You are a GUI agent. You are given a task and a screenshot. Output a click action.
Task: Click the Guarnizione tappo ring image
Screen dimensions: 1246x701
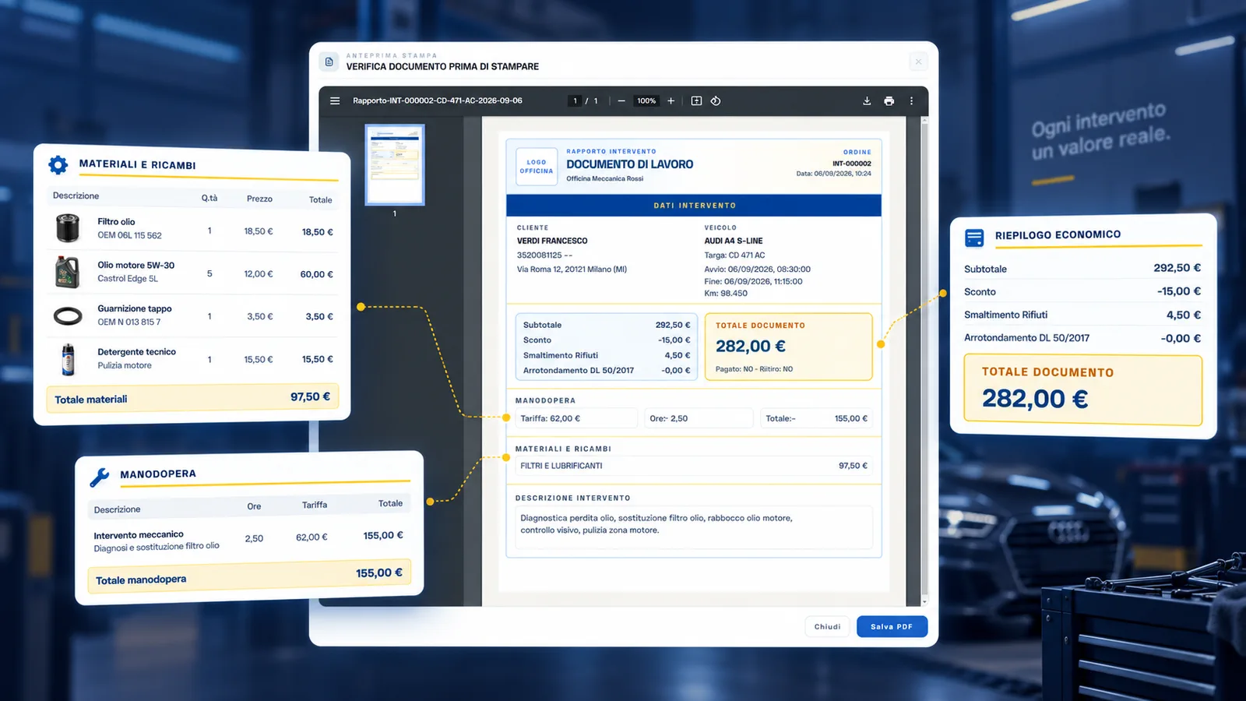coord(68,315)
